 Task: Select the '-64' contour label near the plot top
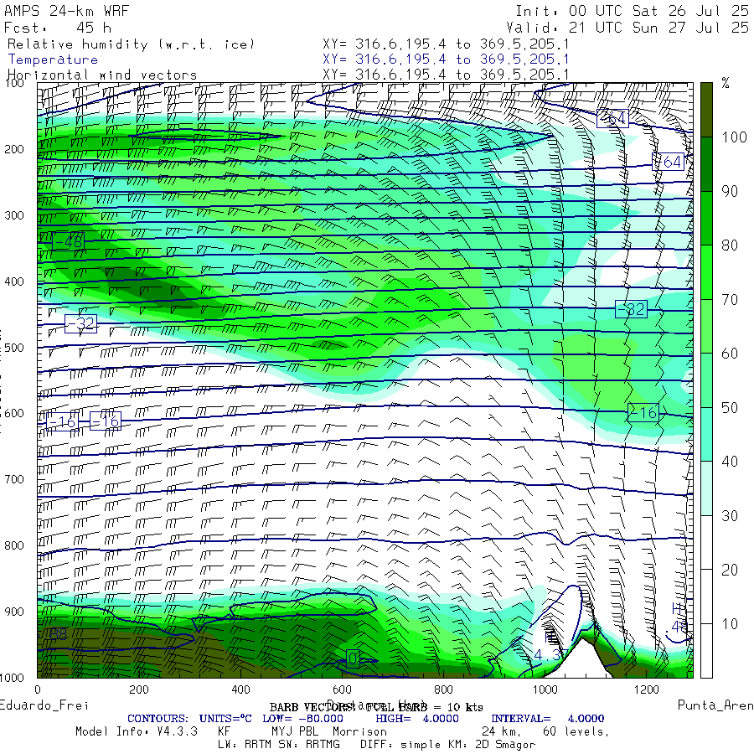click(x=612, y=119)
